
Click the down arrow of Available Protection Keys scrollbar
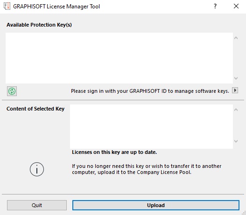click(x=236, y=78)
